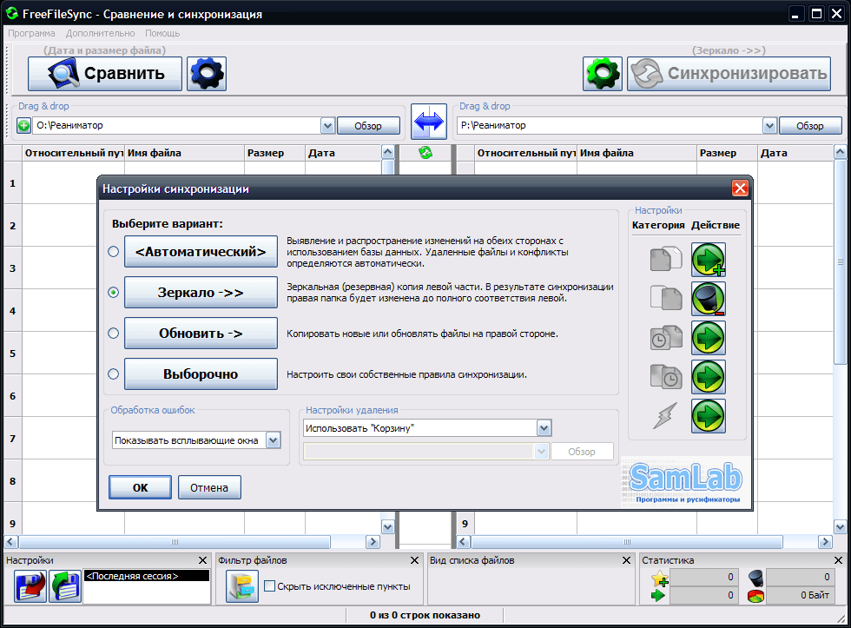Screen dimensions: 851x628
Task: Open comparison settings blue gear icon
Action: (207, 74)
